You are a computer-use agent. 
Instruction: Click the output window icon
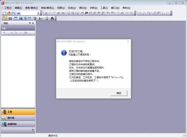pos(16,18)
